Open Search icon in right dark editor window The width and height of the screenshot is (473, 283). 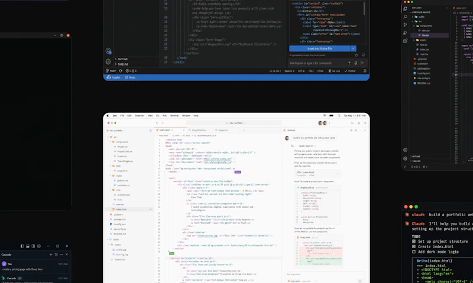[x=406, y=17]
